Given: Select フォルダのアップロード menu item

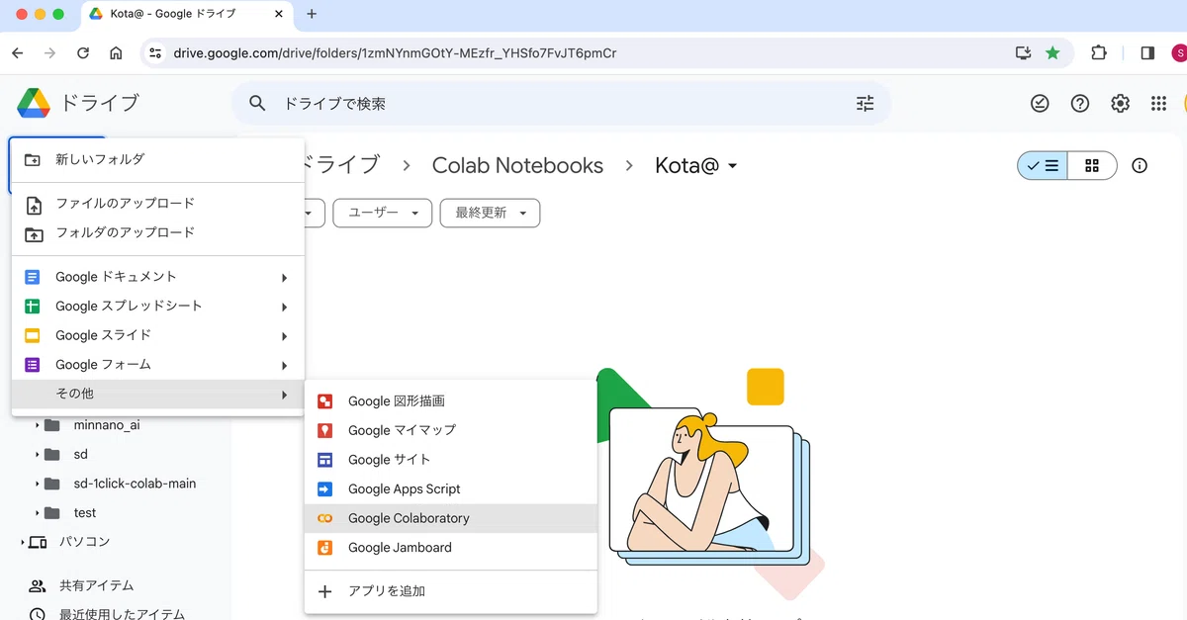Looking at the screenshot, I should coord(157,232).
